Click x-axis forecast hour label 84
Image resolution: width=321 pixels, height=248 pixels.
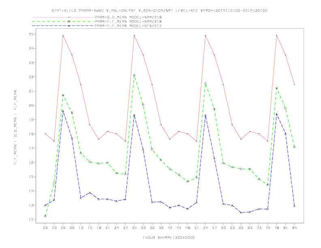(x=294, y=228)
